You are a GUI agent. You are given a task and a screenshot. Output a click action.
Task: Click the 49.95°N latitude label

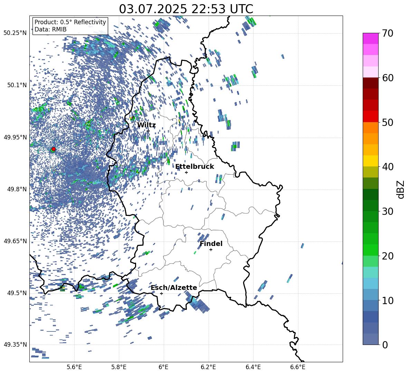pyautogui.click(x=15, y=137)
